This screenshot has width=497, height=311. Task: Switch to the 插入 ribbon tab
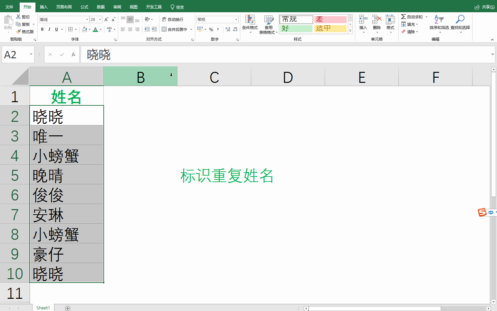point(43,7)
